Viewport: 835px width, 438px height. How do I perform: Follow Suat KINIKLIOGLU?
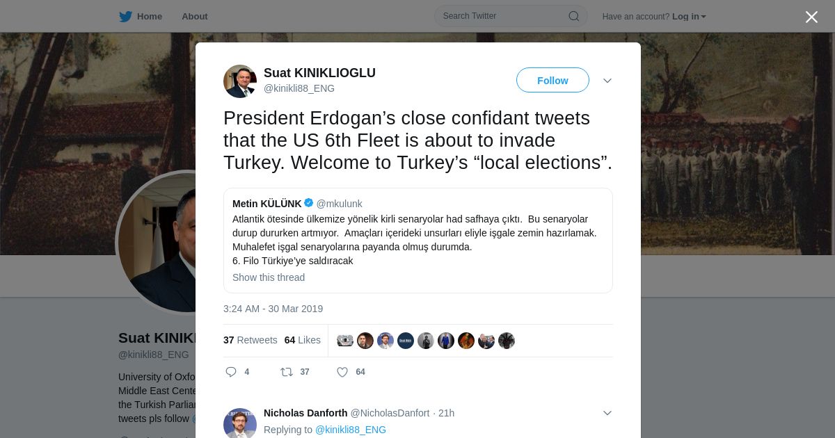pos(552,81)
